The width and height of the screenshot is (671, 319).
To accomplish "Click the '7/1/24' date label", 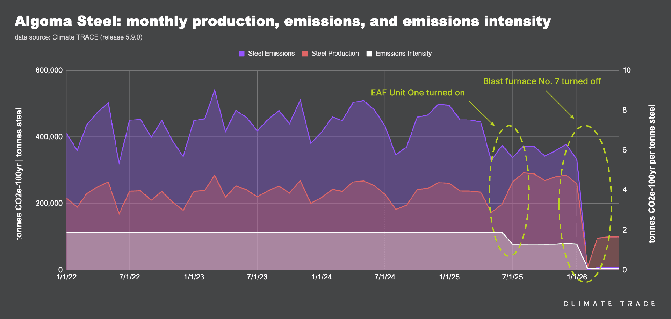I will coord(385,277).
